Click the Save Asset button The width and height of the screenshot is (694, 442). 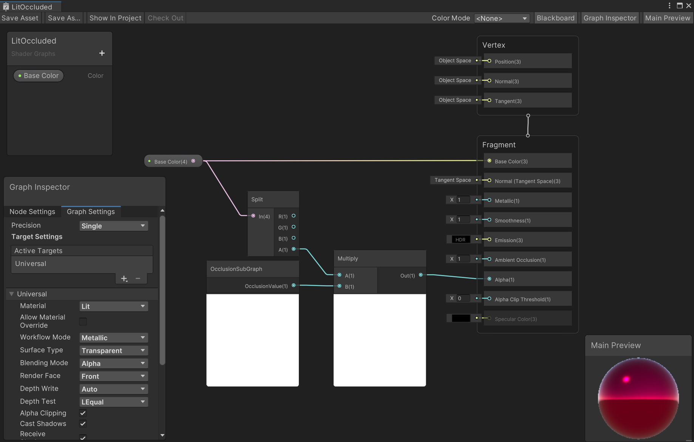point(20,18)
